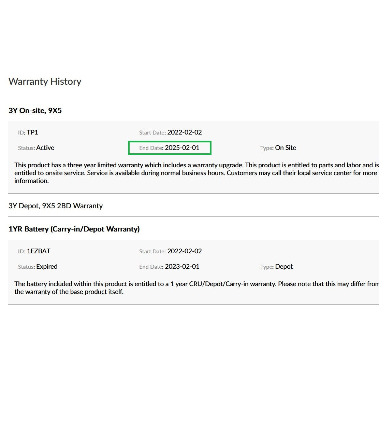Viewport: 379px width, 422px height.
Task: Click the Active status value
Action: (x=45, y=148)
